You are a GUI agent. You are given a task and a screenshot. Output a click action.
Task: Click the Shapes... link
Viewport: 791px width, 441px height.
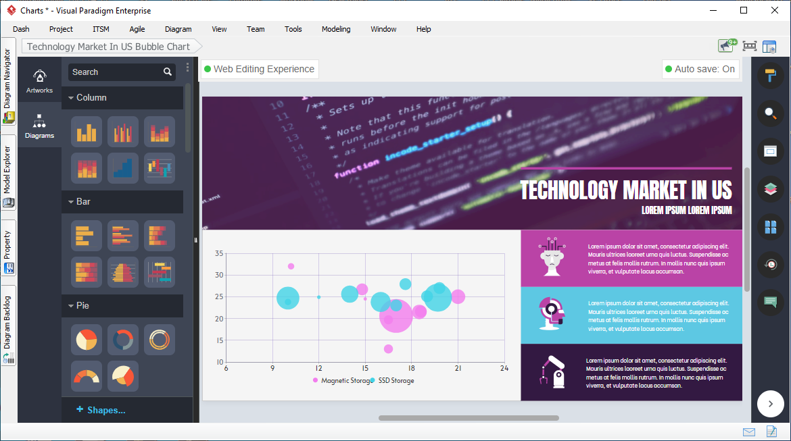pyautogui.click(x=101, y=410)
